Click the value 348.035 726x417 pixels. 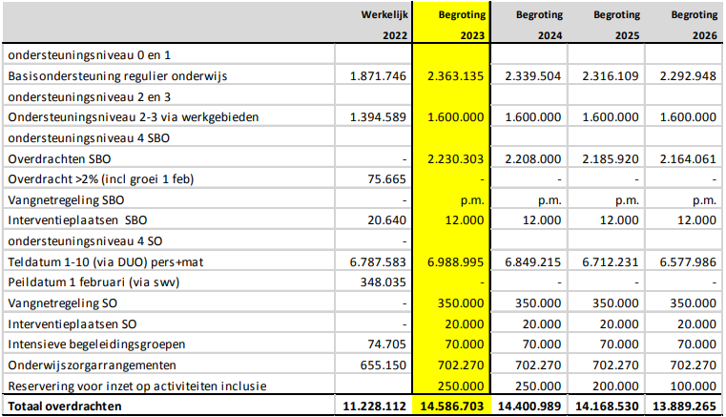[x=383, y=282]
